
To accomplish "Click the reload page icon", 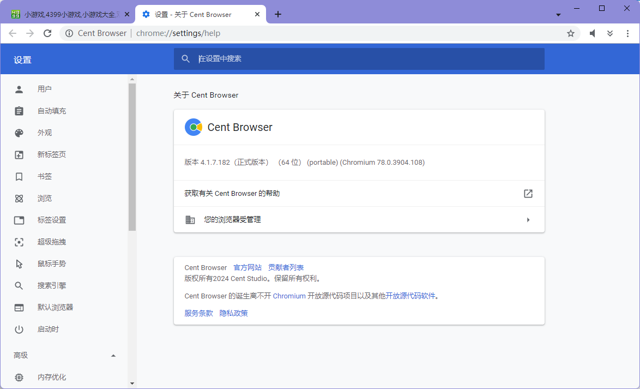I will [x=47, y=33].
